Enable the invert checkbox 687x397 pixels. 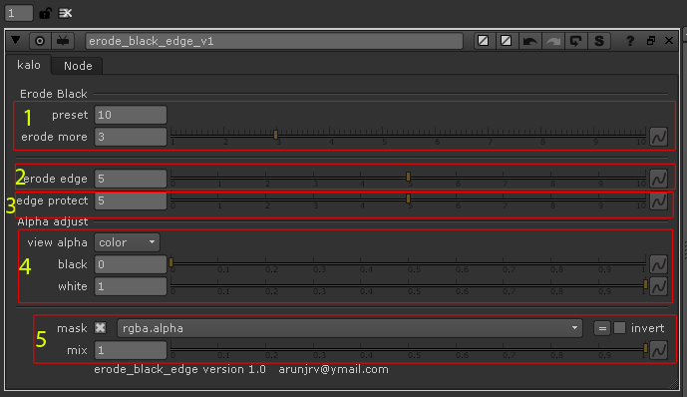point(619,328)
